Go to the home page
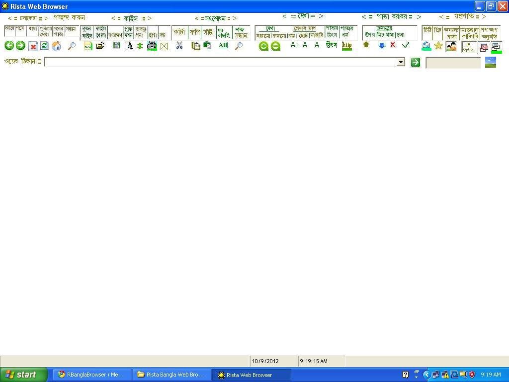 click(x=56, y=45)
